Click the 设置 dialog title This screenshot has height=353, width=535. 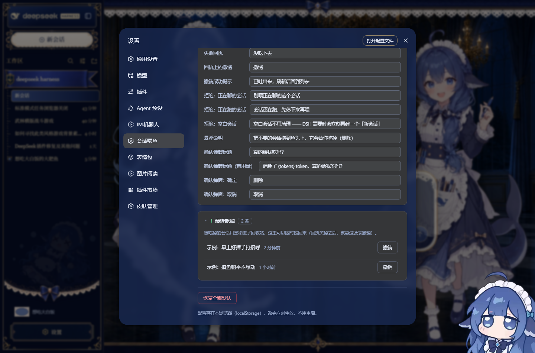[134, 41]
